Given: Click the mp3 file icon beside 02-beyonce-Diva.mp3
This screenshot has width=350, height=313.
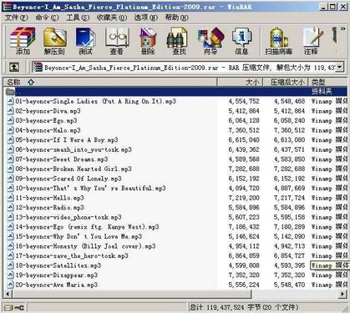Looking at the screenshot, I should point(10,111).
